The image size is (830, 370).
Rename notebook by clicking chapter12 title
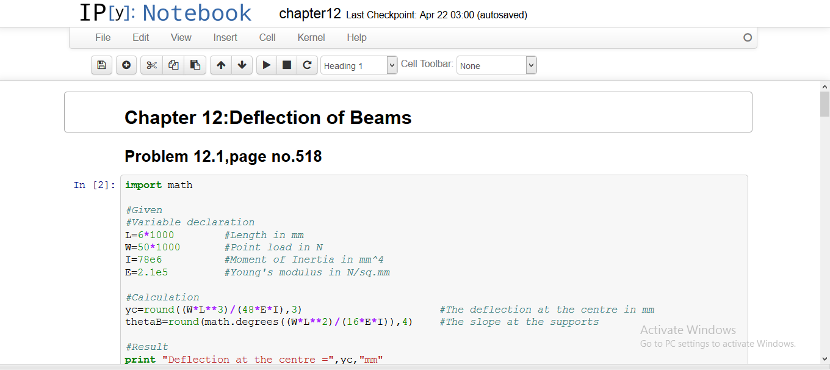pyautogui.click(x=309, y=14)
